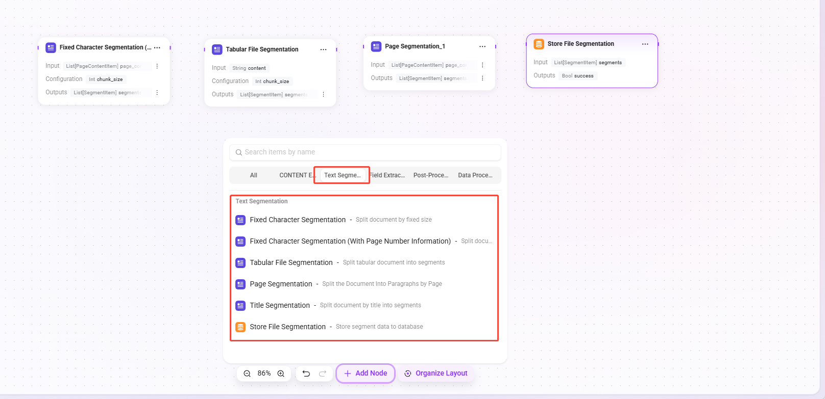
Task: Click List[SegmentItem] segments input on Store File node
Action: pos(588,63)
